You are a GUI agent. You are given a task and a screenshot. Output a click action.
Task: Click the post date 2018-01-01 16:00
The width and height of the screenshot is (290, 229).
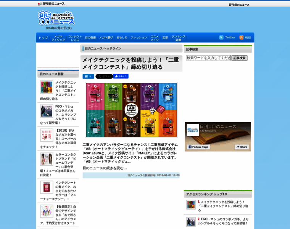click(x=168, y=175)
